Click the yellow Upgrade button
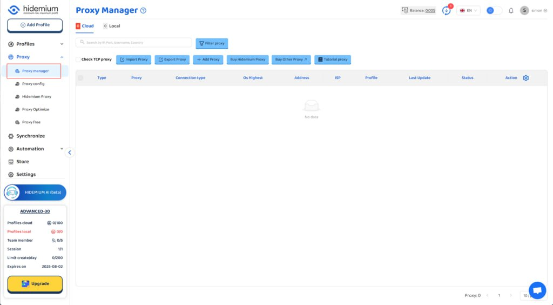This screenshot has height=305, width=553. (x=35, y=284)
